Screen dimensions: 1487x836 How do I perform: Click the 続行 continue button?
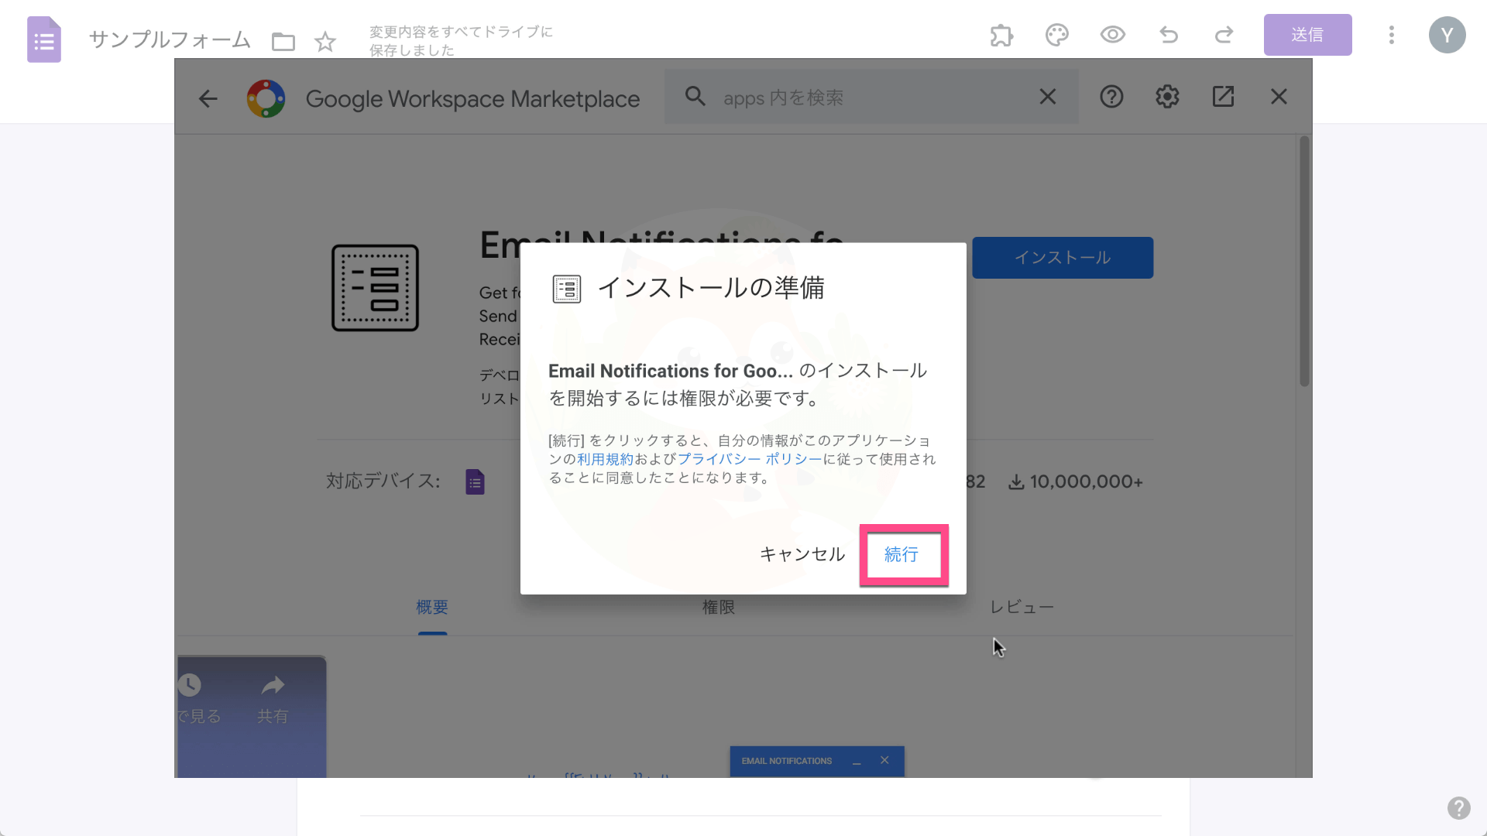tap(901, 554)
